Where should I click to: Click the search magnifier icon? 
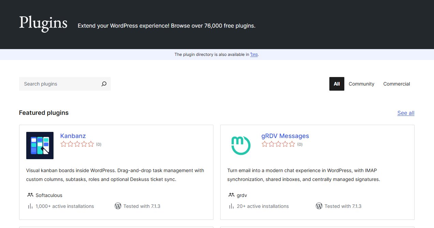click(x=104, y=84)
